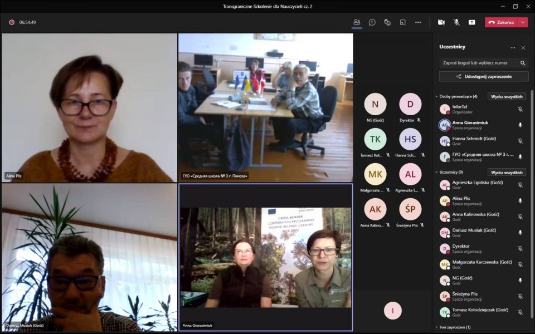Collapse the Osoby prowadzące section
Screen dimensions: 535x334
pos(437,97)
